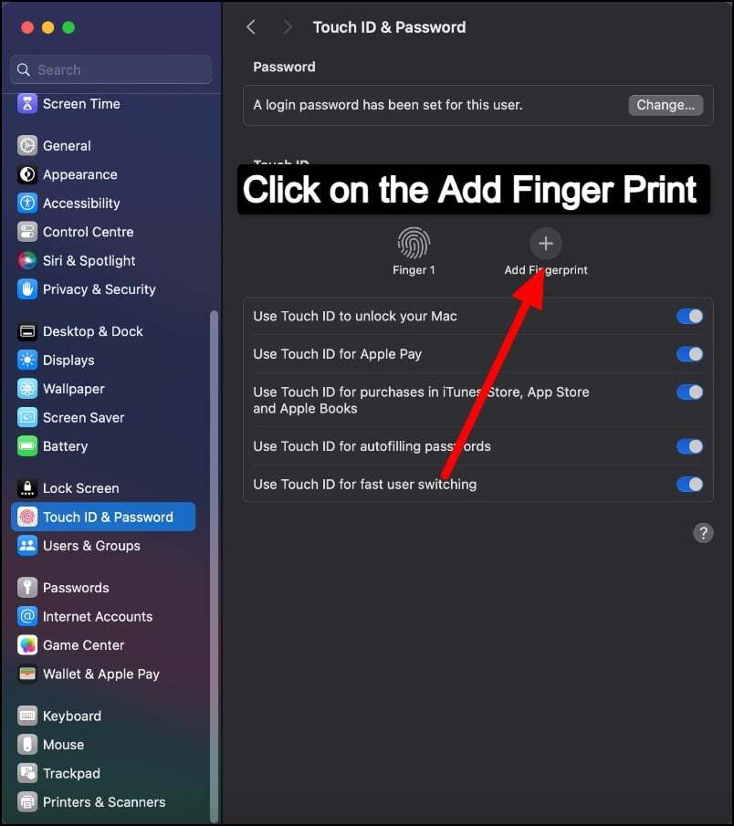Click the Lock Screen icon
Screen dimensions: 734x826
pos(27,488)
